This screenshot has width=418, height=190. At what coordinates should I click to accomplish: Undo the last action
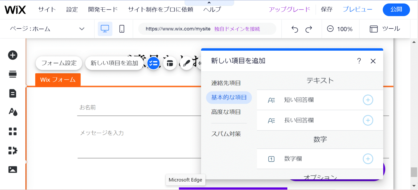[294, 29]
